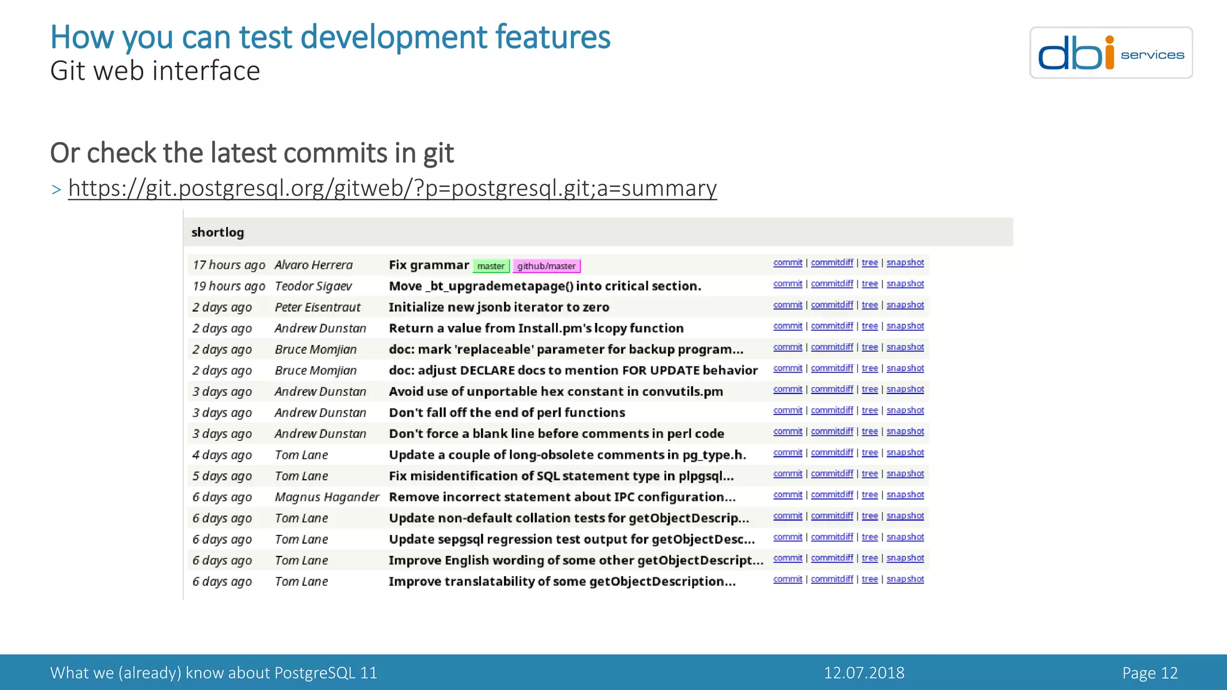
Task: Click Move _bt_upgrademetapage() into critical section title
Action: [545, 286]
